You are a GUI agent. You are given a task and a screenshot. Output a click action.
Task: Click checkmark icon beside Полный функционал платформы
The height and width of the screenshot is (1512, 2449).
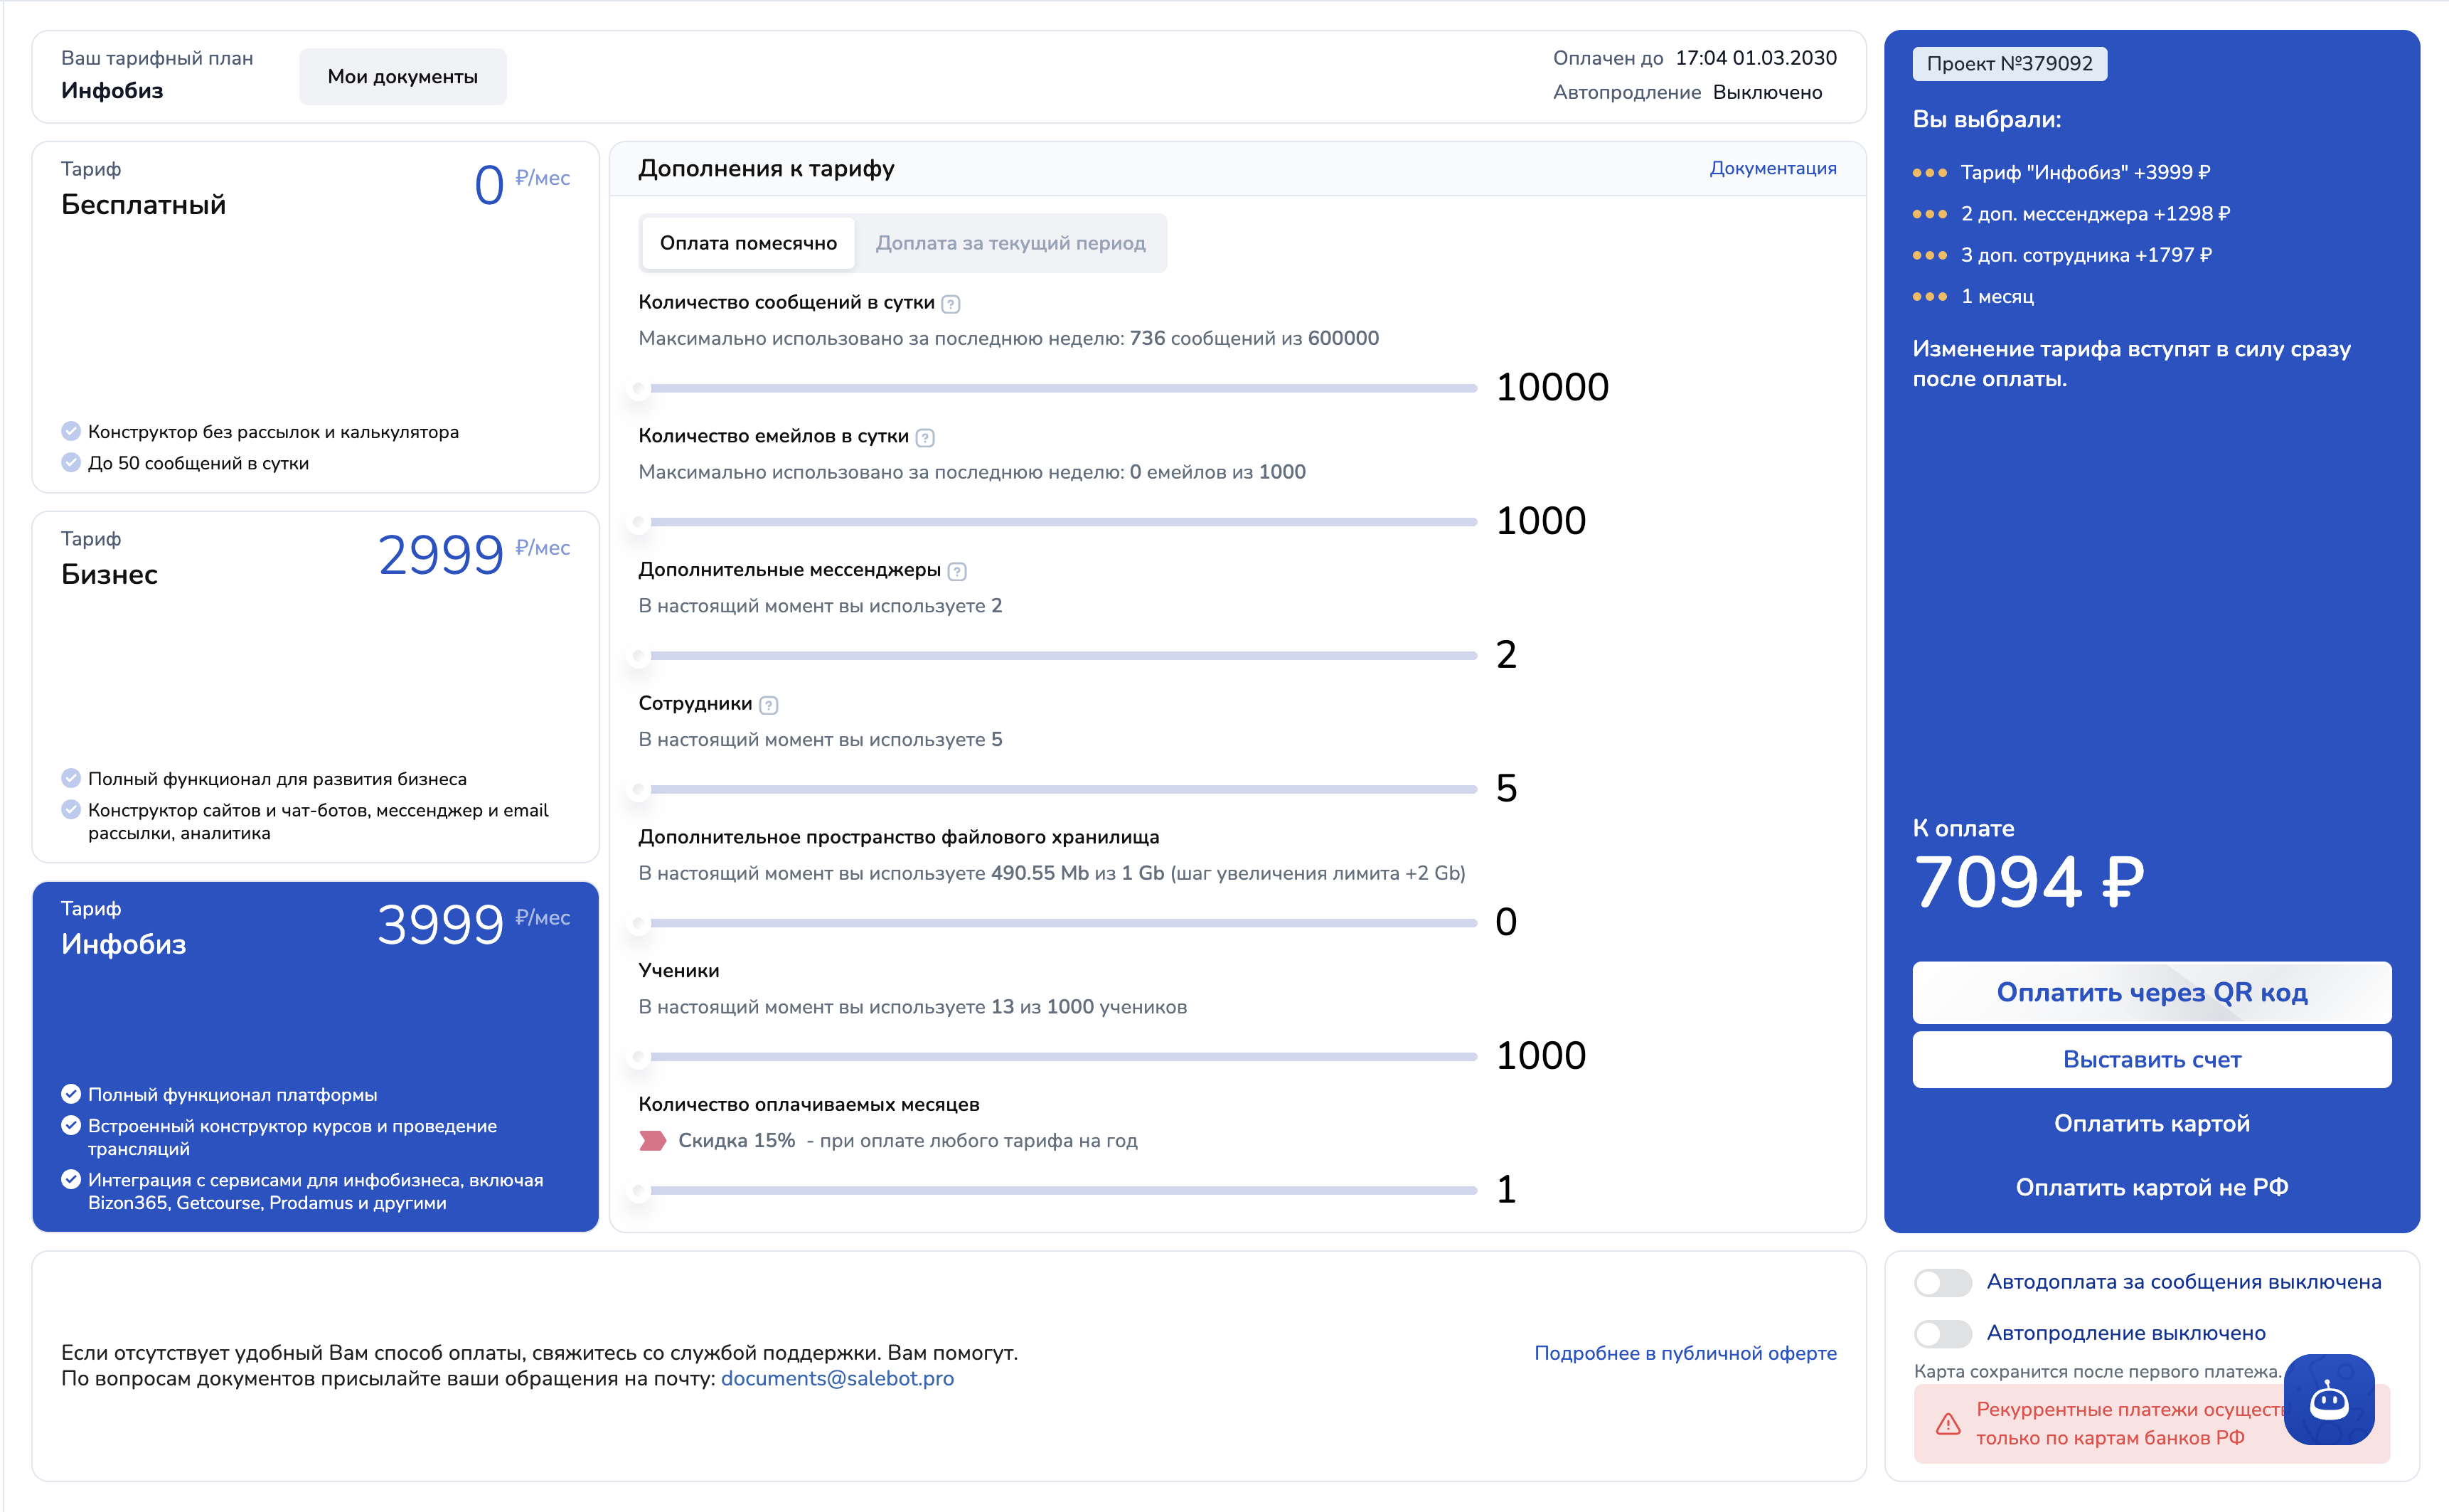[71, 1094]
